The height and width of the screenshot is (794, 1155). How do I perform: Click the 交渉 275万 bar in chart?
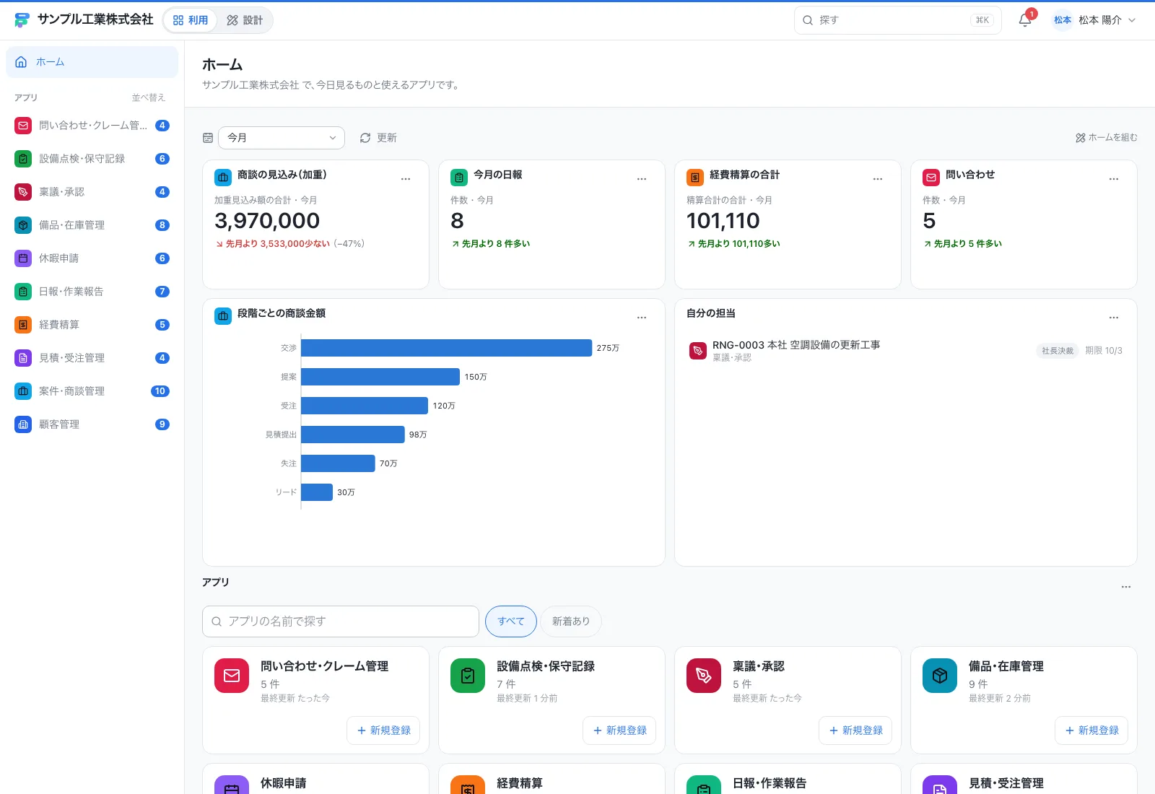tap(447, 348)
